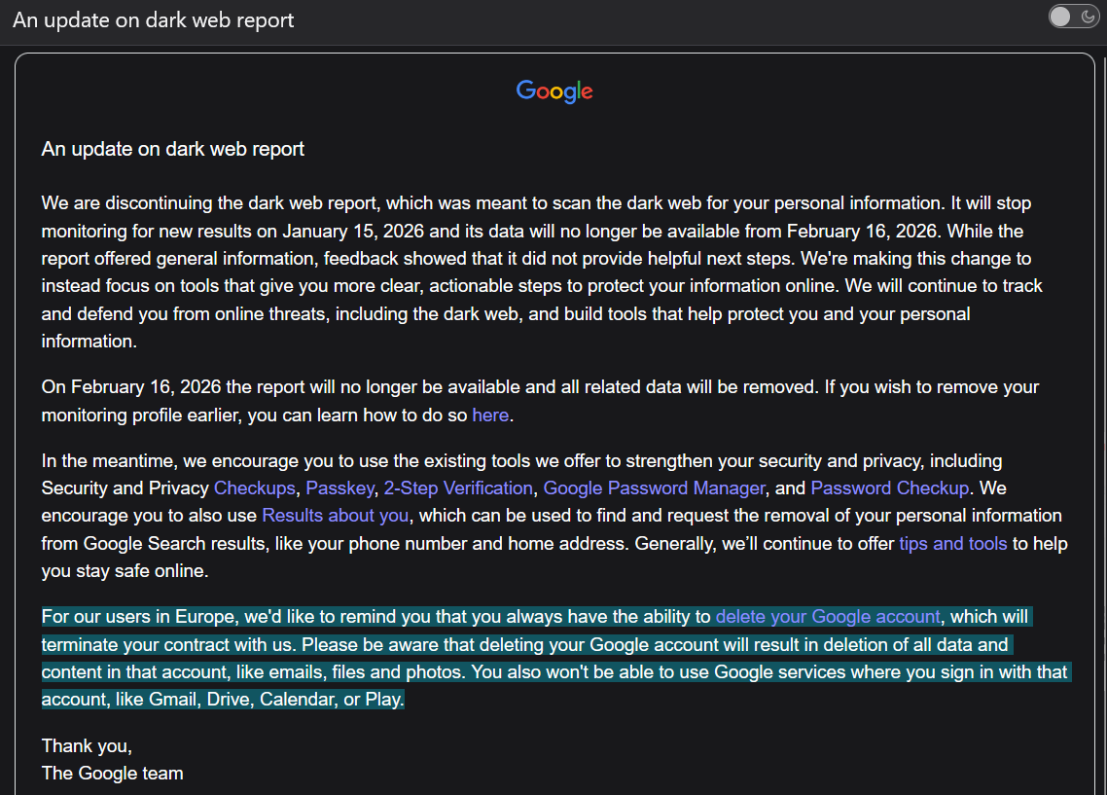
Task: Open the 'tips and tools' link
Action: click(952, 543)
